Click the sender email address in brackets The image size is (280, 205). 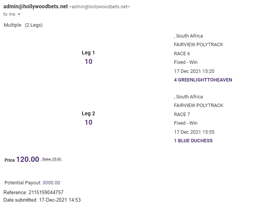pyautogui.click(x=99, y=7)
